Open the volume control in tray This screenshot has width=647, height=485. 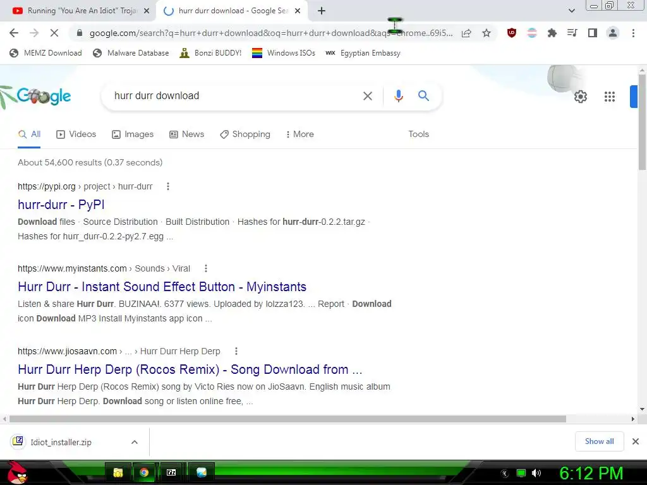[x=536, y=473]
